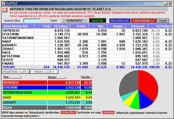Click T2 Takas value 8.818.125

click(x=62, y=30)
